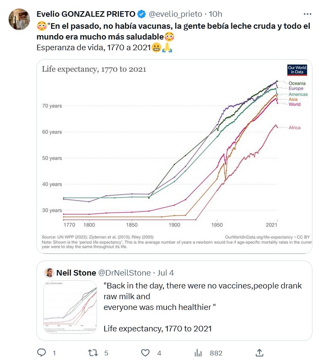The width and height of the screenshot is (321, 364).
Task: Open the view analytics bar chart icon
Action: [198, 353]
